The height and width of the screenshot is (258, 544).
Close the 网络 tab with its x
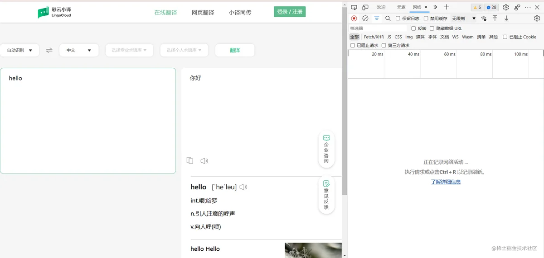pyautogui.click(x=426, y=7)
